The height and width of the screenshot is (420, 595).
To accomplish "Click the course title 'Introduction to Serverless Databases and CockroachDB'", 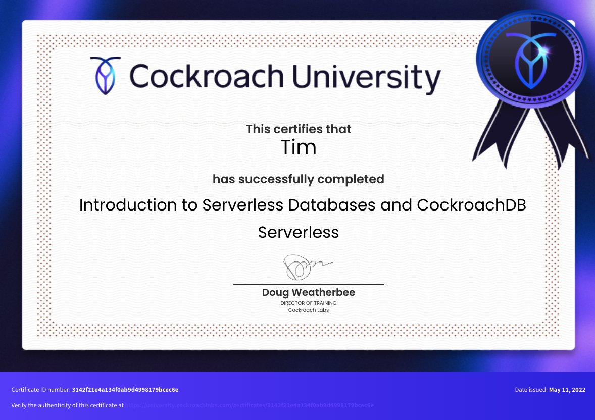I will (303, 205).
